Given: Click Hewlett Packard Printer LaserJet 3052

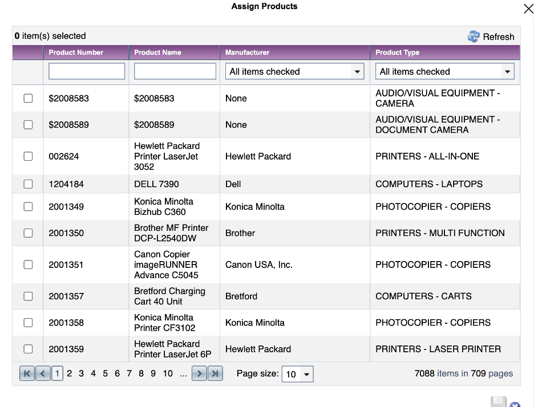Looking at the screenshot, I should click(x=167, y=157).
